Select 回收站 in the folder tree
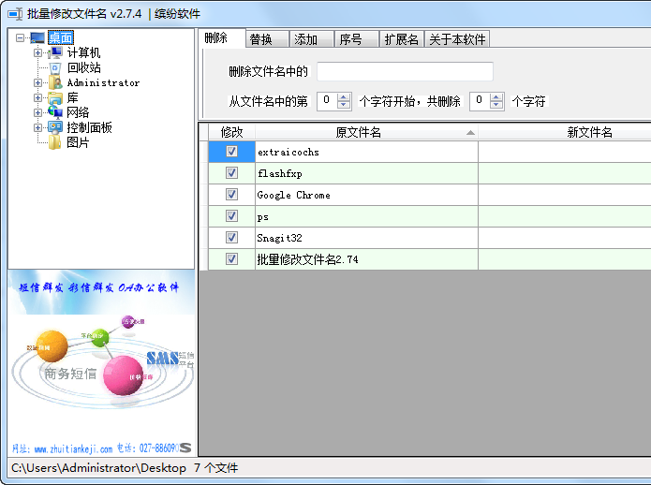651x485 pixels. [84, 67]
